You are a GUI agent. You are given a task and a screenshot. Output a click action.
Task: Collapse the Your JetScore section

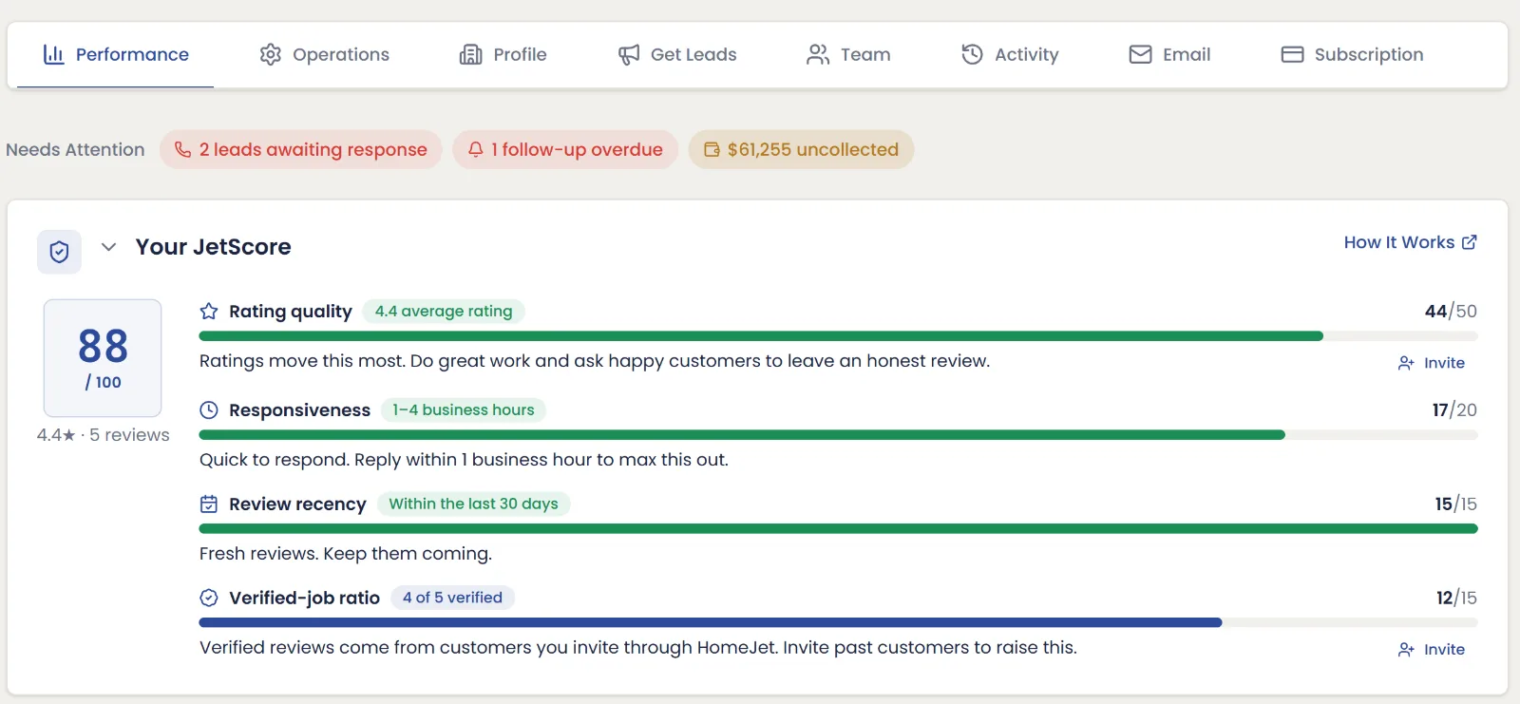(x=109, y=247)
